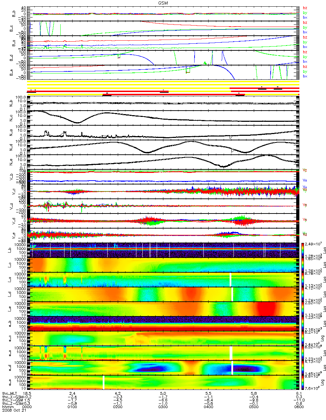Click MLT value 6.1
Image resolution: width=326 pixels, height=420 pixels.
(x=299, y=394)
